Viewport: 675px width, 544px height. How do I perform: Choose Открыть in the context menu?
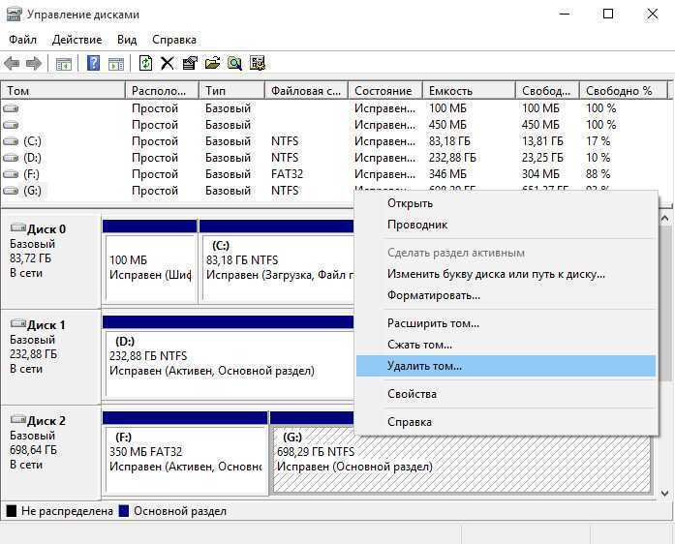pyautogui.click(x=506, y=203)
